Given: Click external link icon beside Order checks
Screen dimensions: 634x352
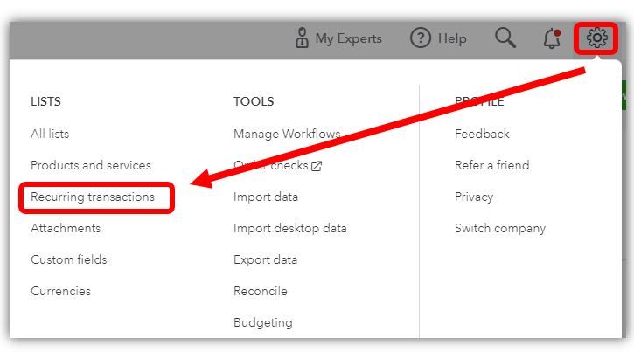Looking at the screenshot, I should [x=317, y=166].
